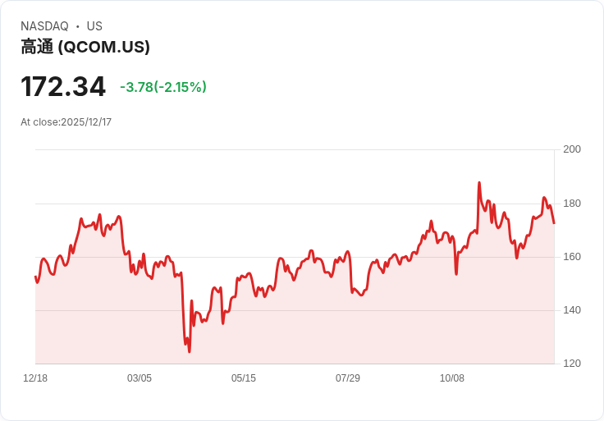604x421 pixels.
Task: Click the chart's highest peak near 188
Action: coord(479,182)
